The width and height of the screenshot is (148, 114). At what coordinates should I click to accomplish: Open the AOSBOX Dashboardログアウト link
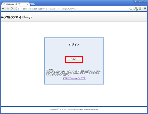[x=74, y=78]
